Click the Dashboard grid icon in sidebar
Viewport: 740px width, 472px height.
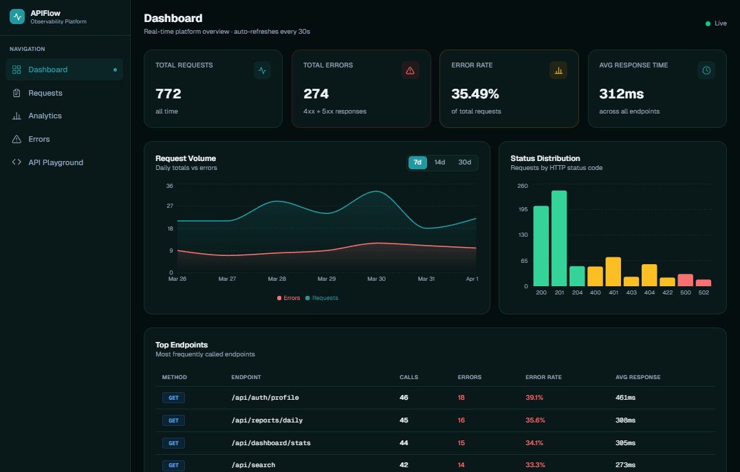[x=17, y=70]
